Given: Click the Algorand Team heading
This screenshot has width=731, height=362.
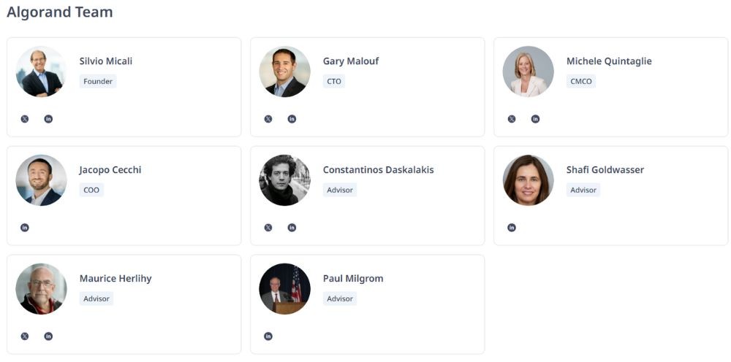Looking at the screenshot, I should 60,12.
